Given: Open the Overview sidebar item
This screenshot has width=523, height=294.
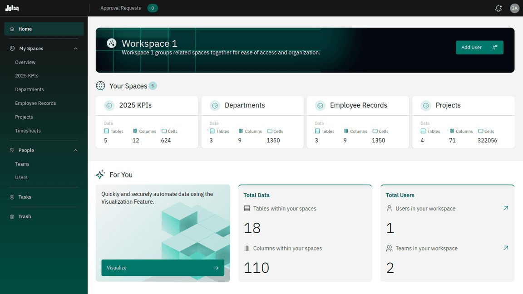Looking at the screenshot, I should (25, 62).
